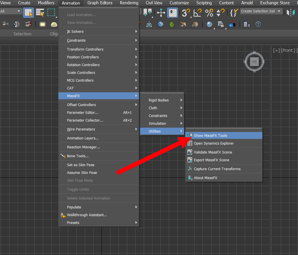This screenshot has width=298, height=255.
Task: Click the green grass scatter icon
Action: click(172, 24)
